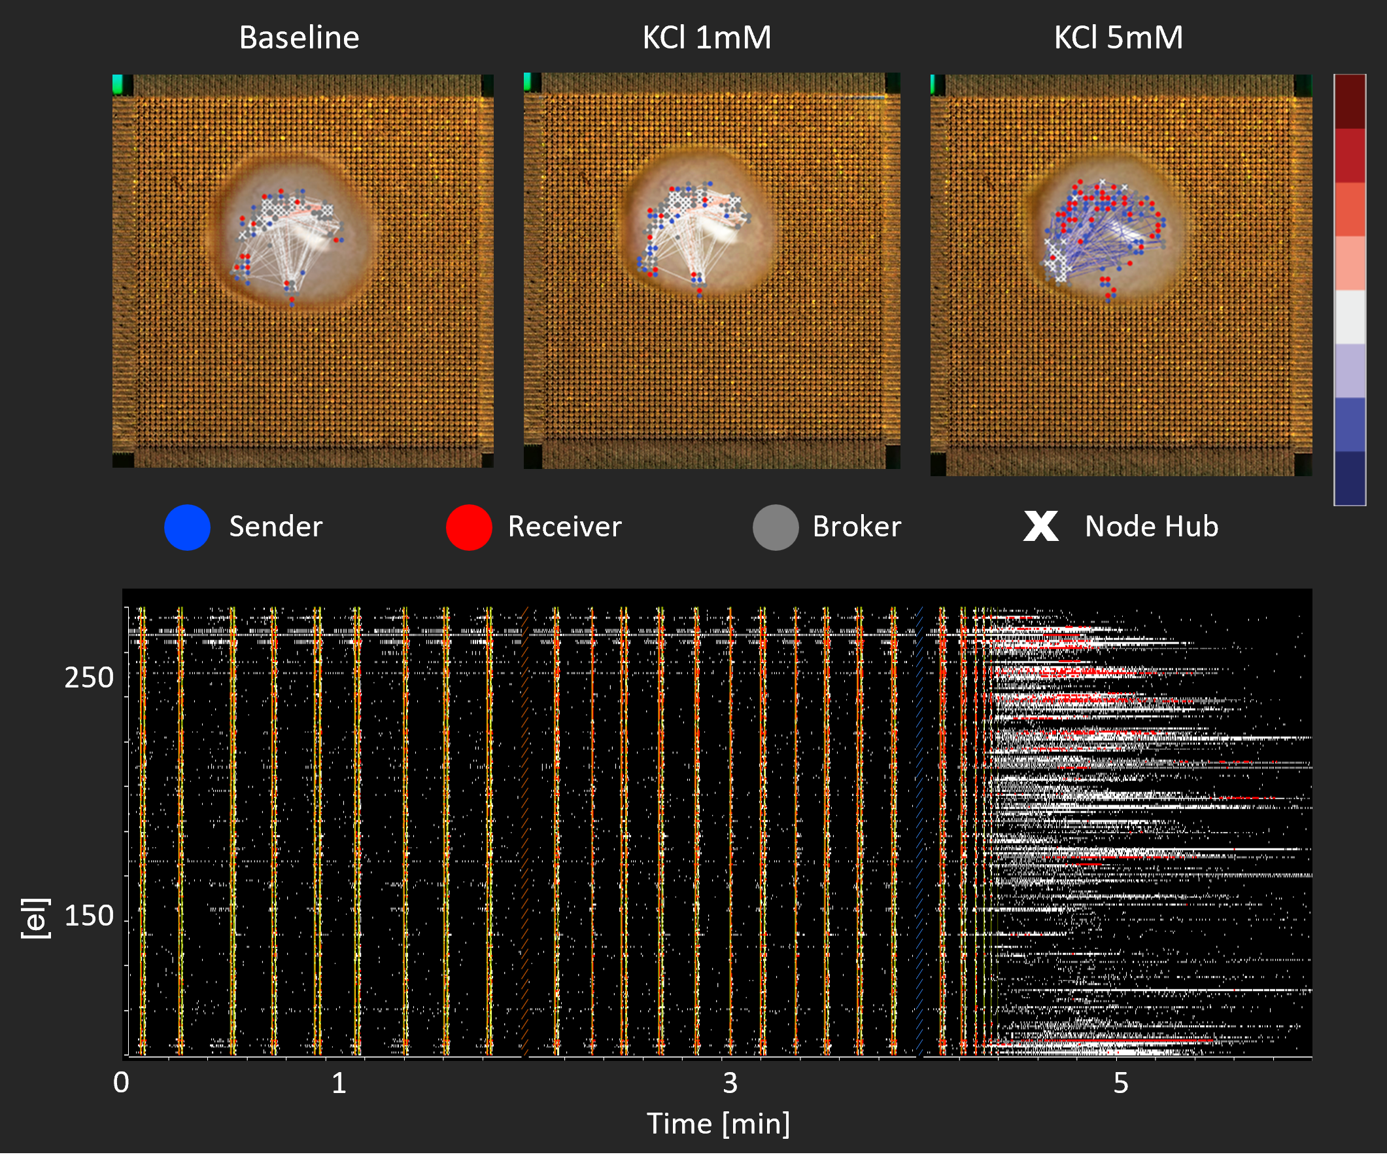The image size is (1387, 1163).
Task: Click the '150' y-axis tick label
Action: [89, 917]
